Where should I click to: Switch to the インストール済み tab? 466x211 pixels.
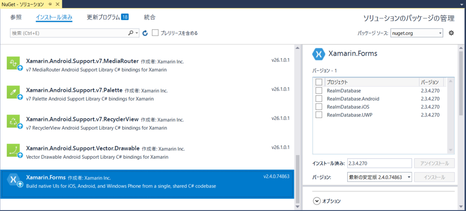click(x=54, y=17)
